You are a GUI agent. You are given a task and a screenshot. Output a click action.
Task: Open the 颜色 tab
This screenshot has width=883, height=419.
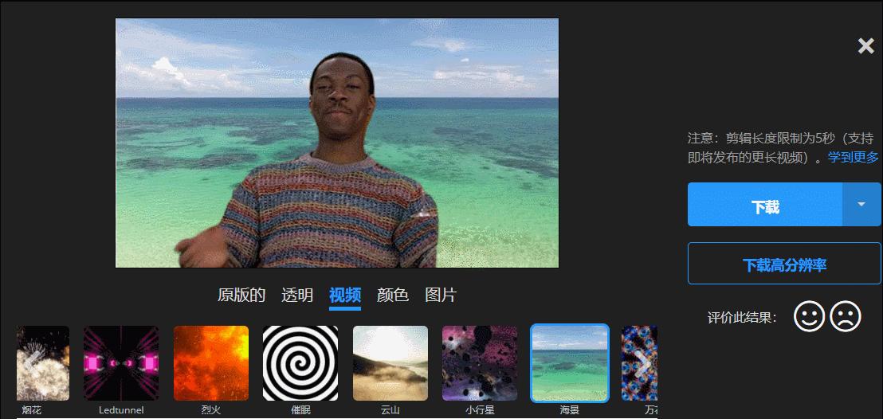coord(393,296)
